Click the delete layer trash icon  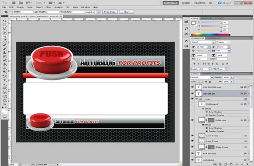247,164
